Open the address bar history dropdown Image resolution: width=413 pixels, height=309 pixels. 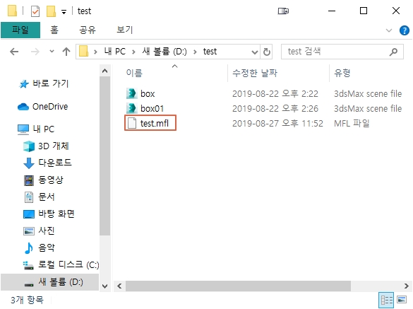pyautogui.click(x=255, y=52)
